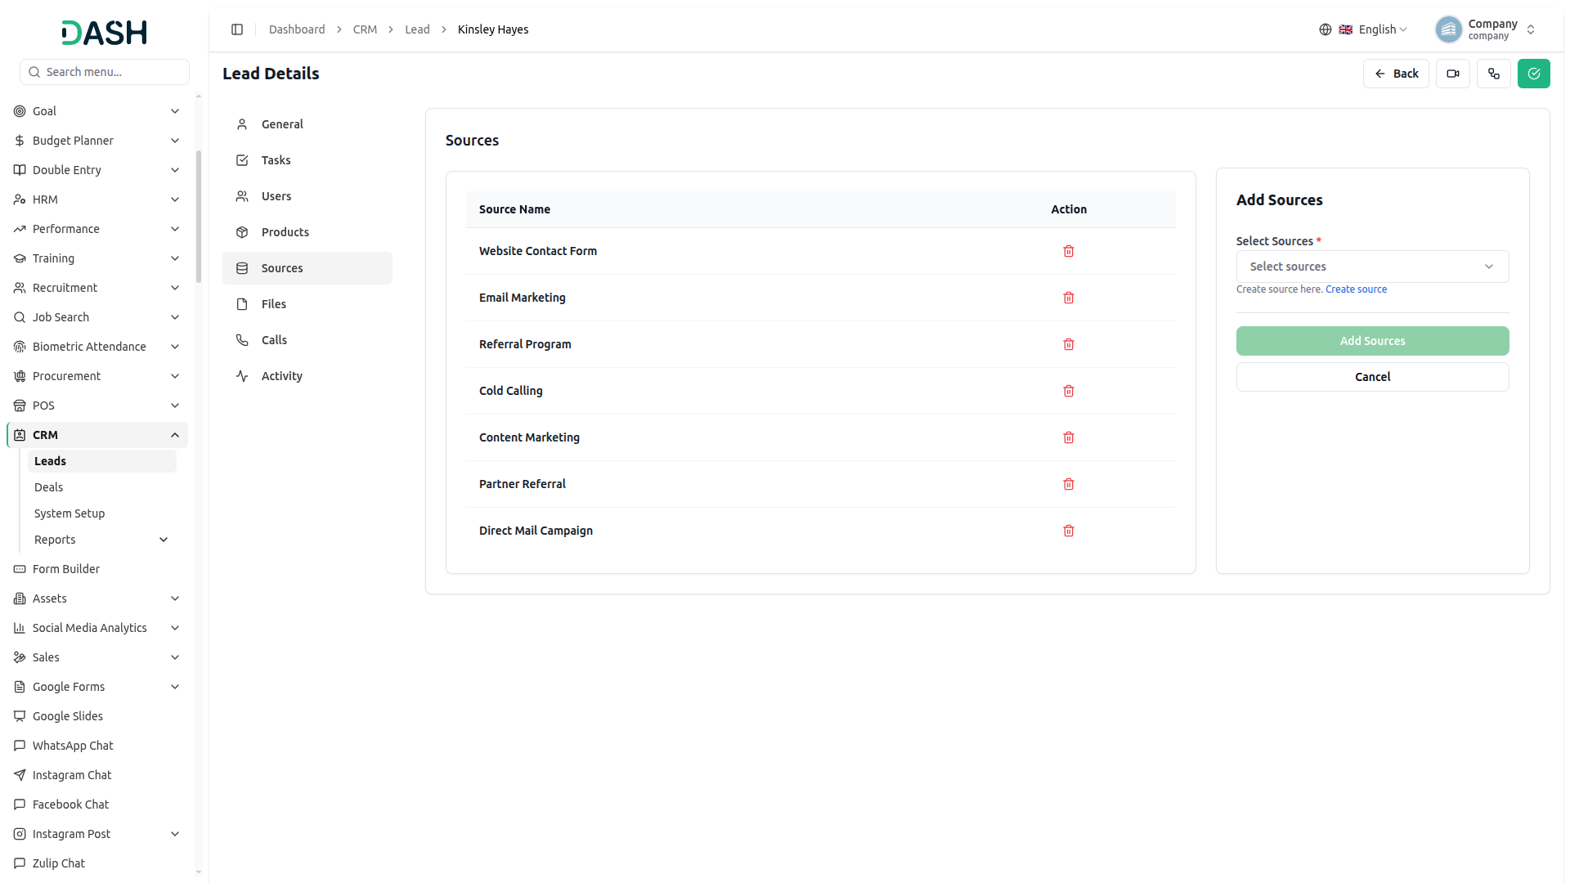Switch to the Activity tab
1570x883 pixels.
click(307, 376)
